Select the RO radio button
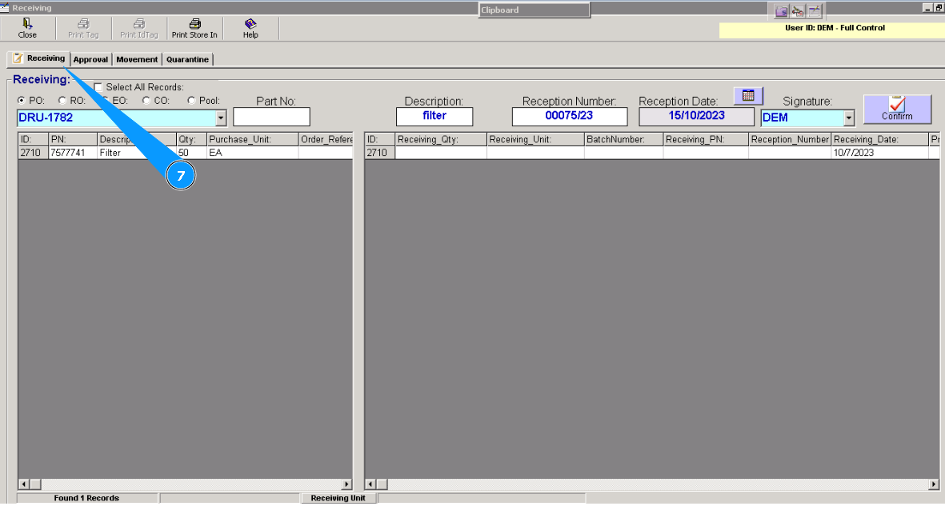The image size is (945, 506). point(62,100)
